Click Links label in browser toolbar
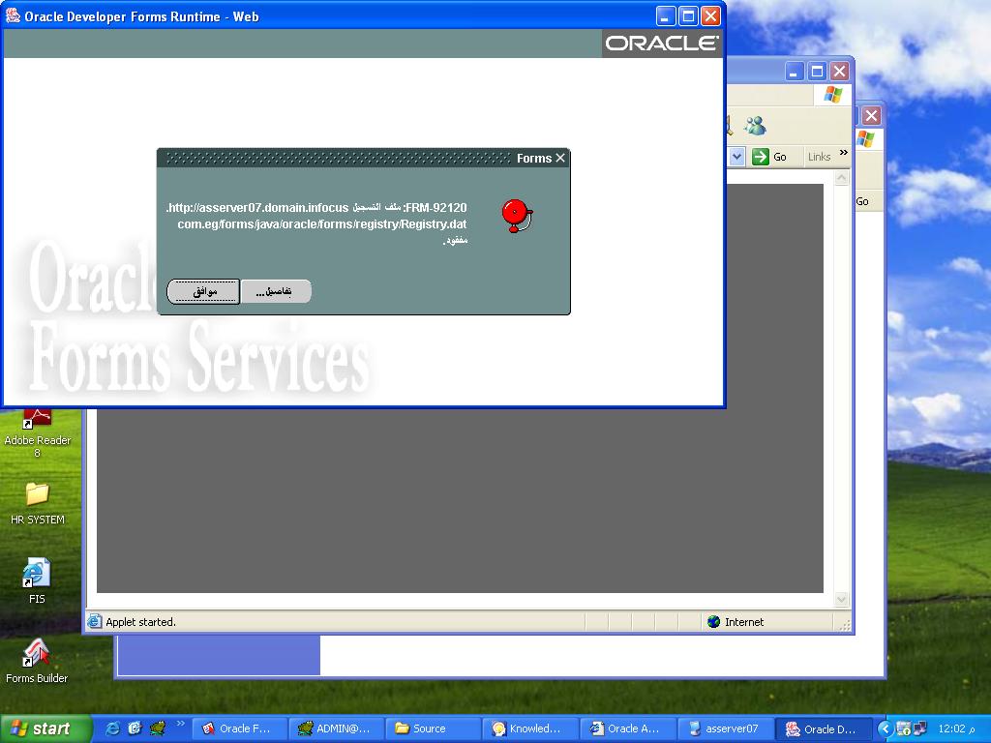This screenshot has height=743, width=991. pos(819,157)
